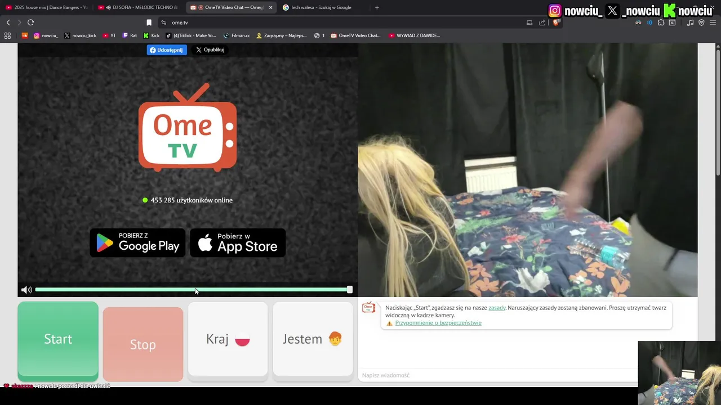Click the Pobierz w App Store badge
Viewport: 721px width, 405px height.
point(238,242)
